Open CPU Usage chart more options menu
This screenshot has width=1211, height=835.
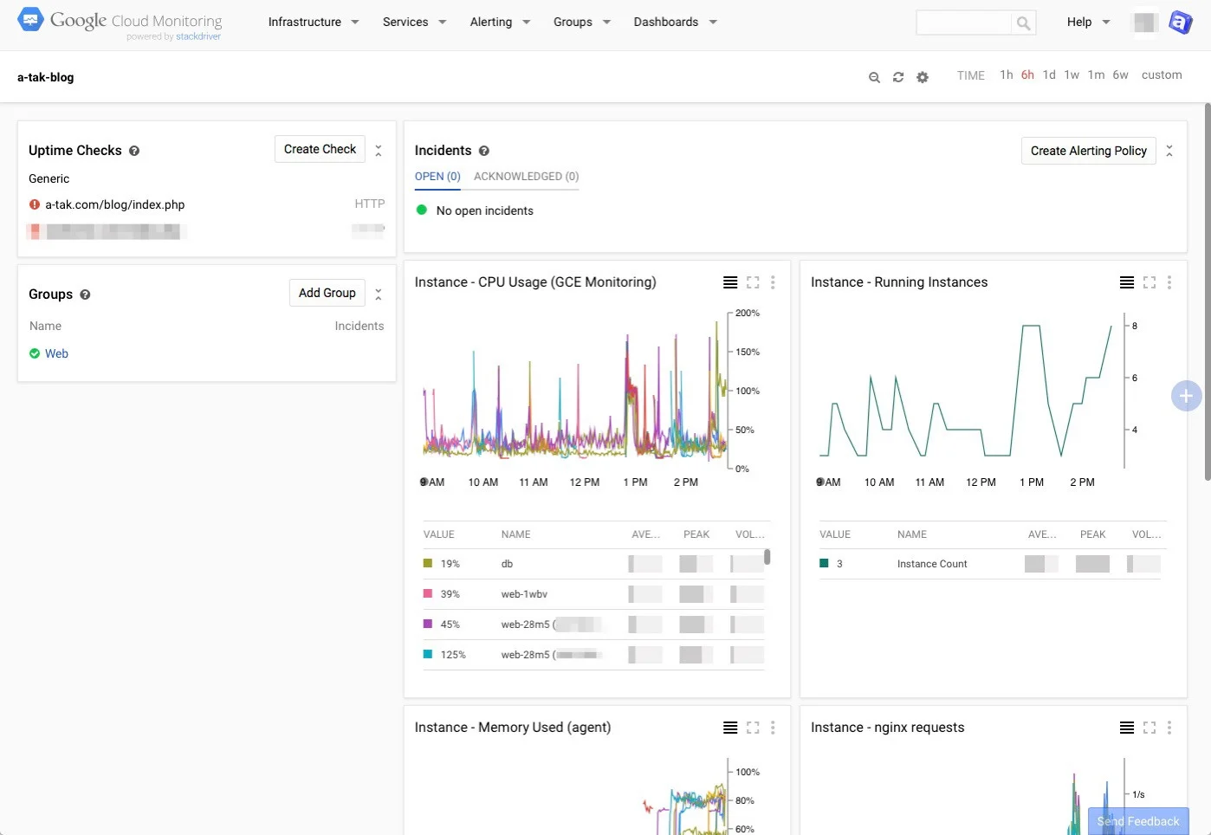773,282
